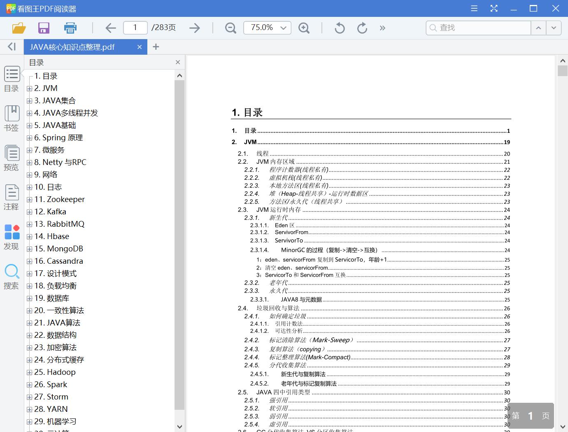Enter fullscreen mode from the title bar
Image resolution: width=568 pixels, height=432 pixels.
click(x=494, y=8)
